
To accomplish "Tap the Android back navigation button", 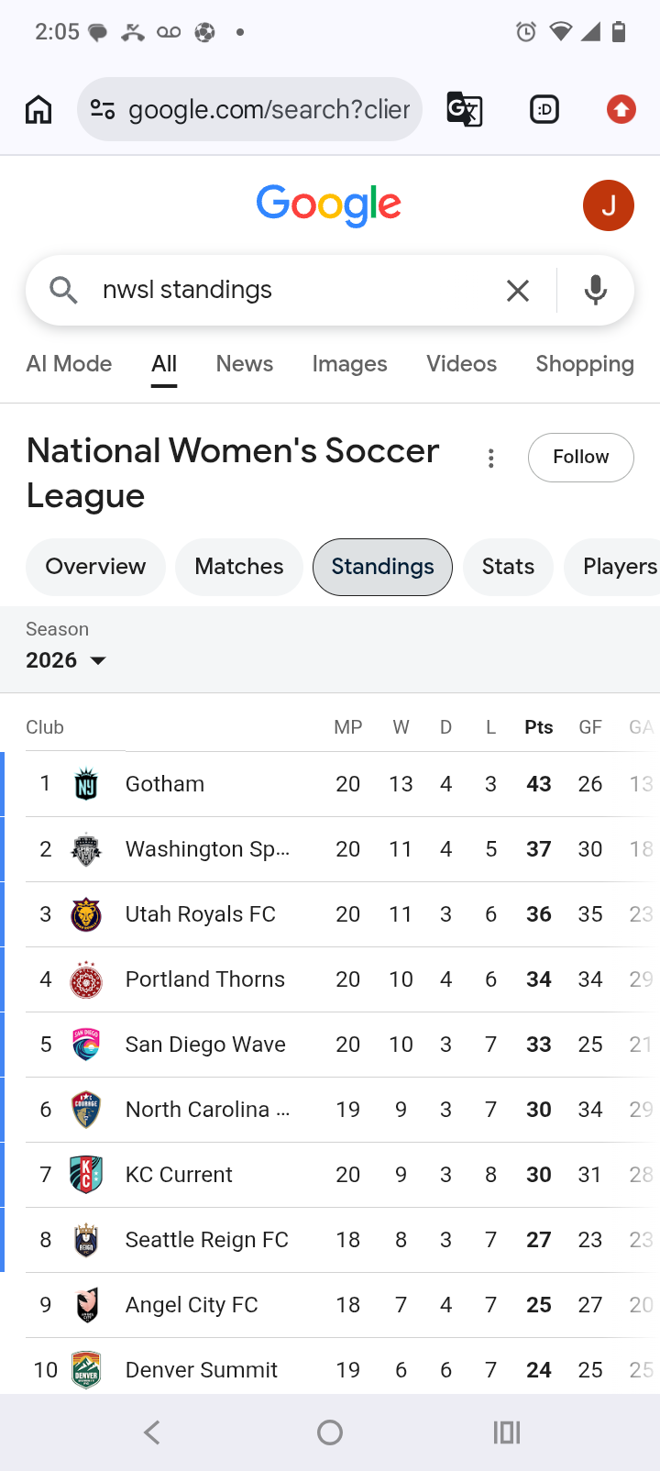I will pos(153,1432).
